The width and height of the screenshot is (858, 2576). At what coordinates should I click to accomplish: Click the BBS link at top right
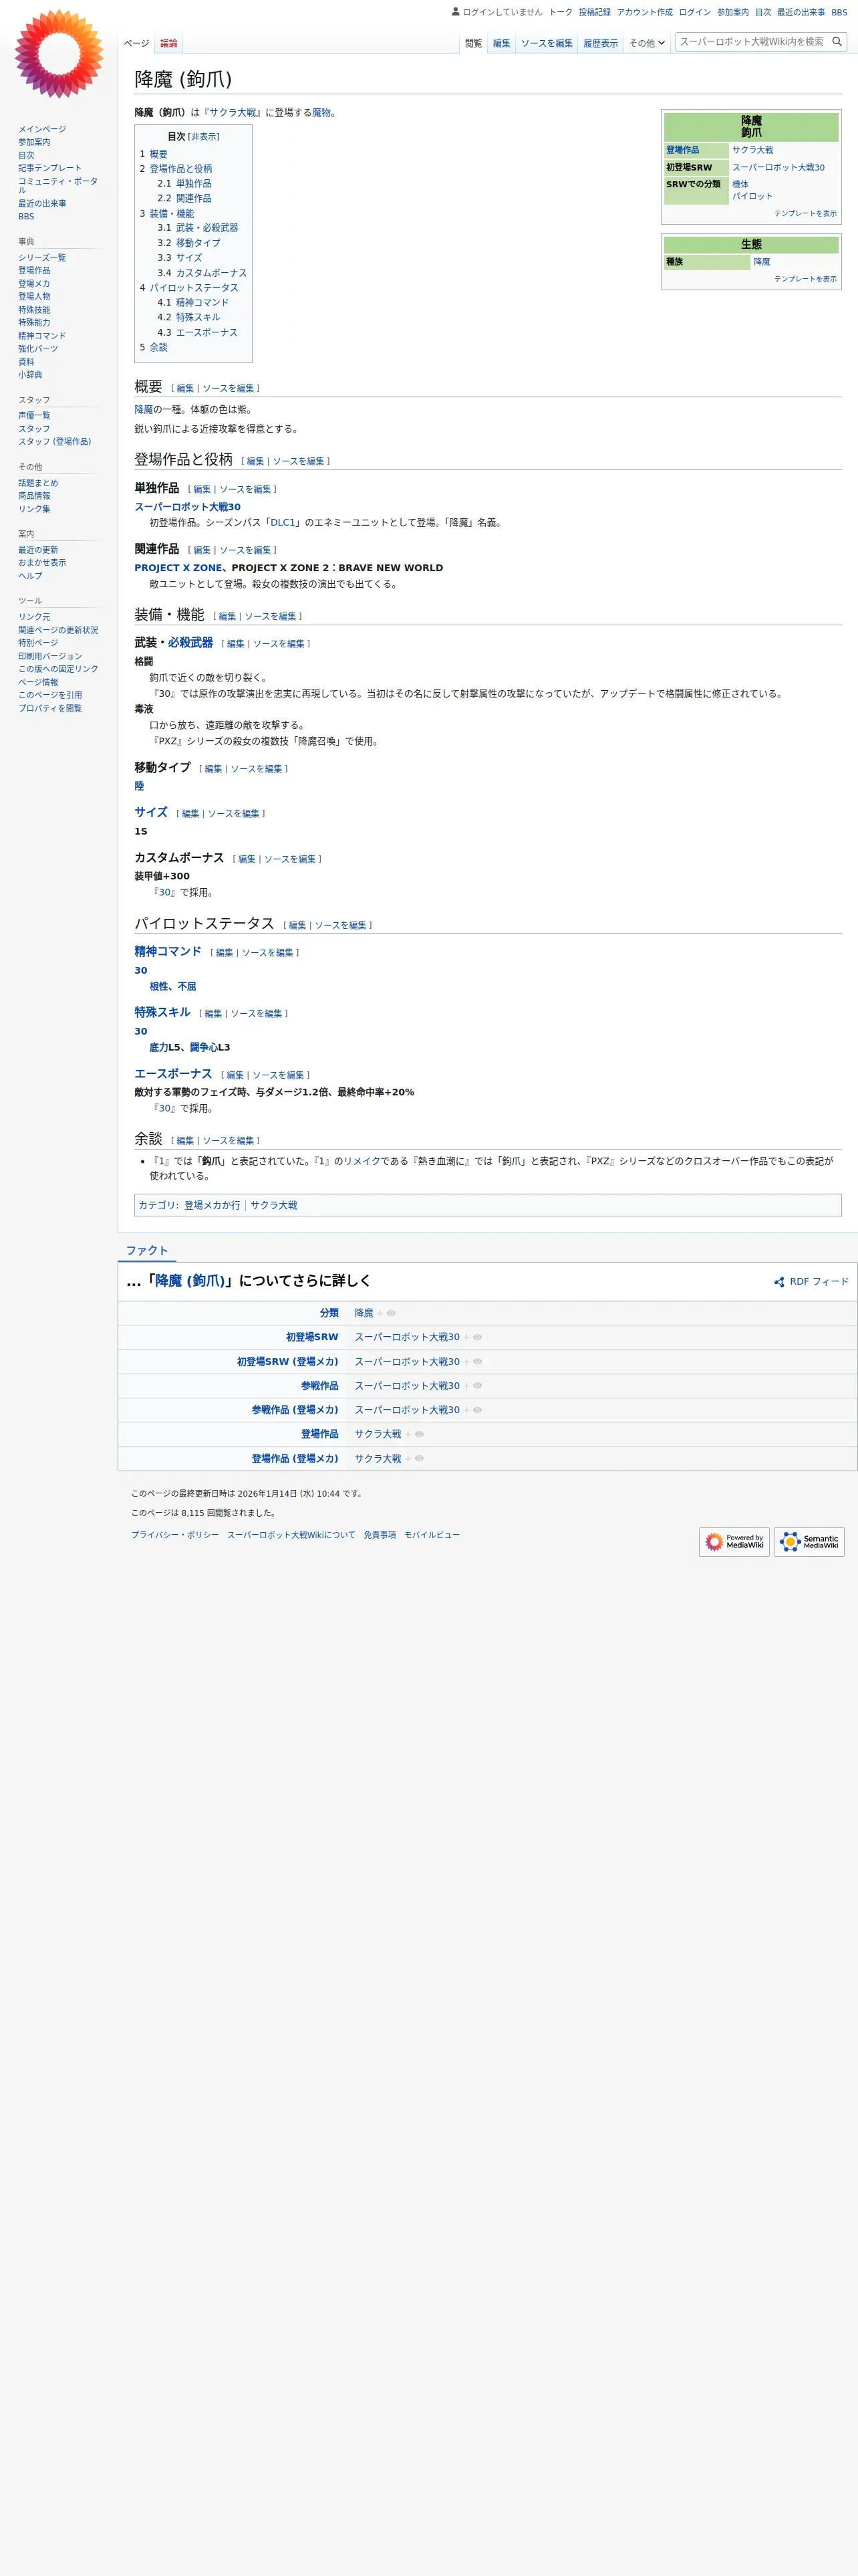pos(839,12)
